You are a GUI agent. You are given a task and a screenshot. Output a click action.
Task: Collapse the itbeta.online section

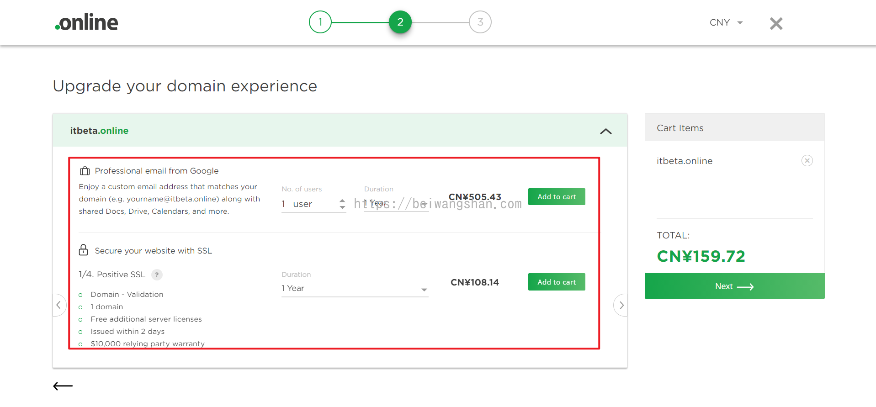605,131
